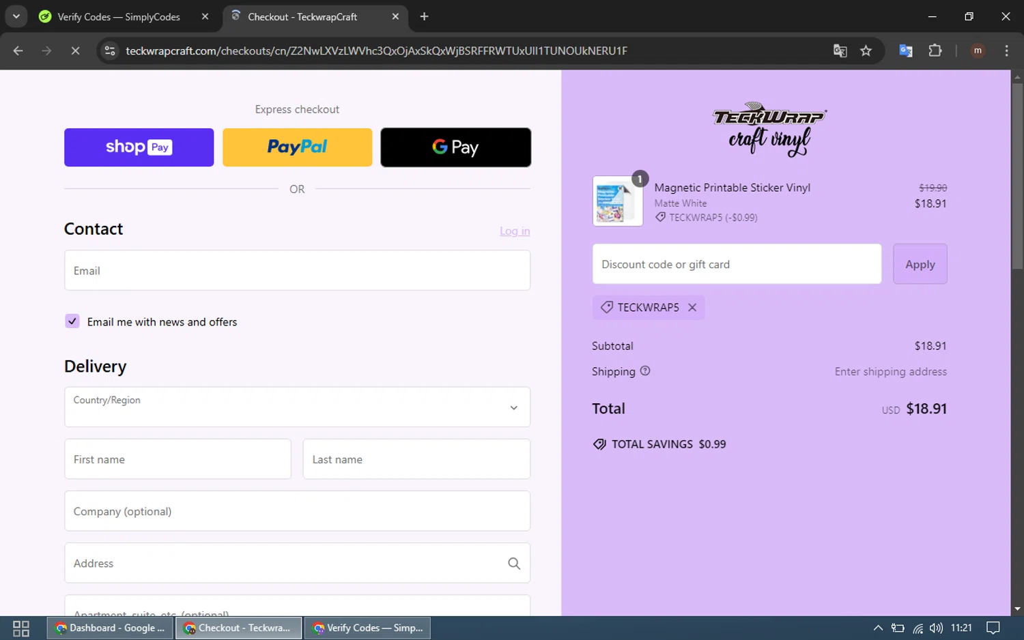1024x640 pixels.
Task: Choose PayPal express checkout
Action: click(297, 147)
